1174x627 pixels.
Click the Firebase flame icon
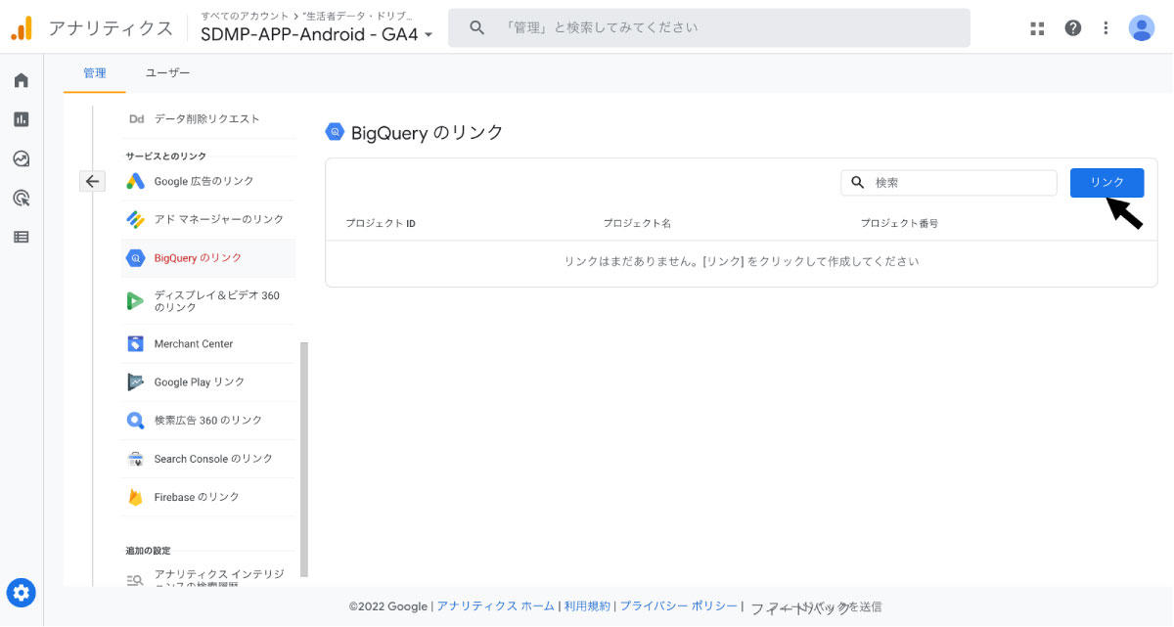coord(136,497)
